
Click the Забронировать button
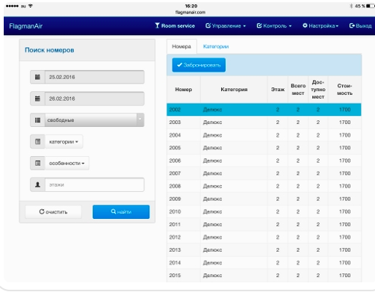coord(199,65)
